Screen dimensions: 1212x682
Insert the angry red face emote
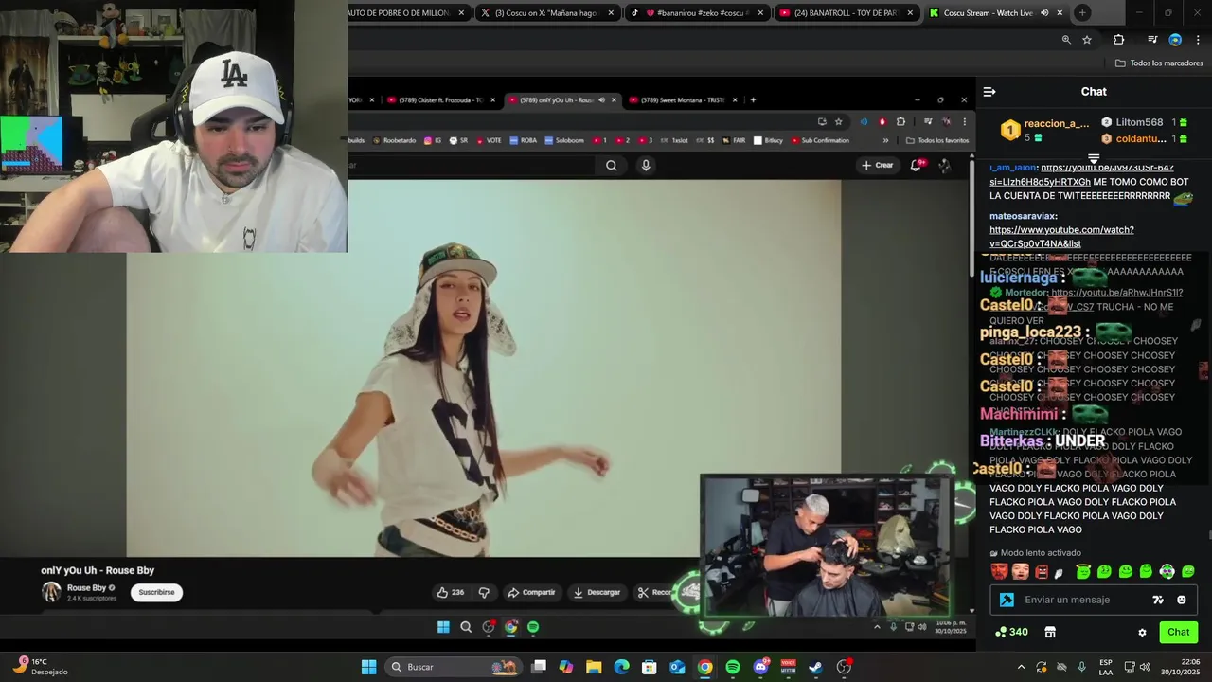[x=1042, y=571]
